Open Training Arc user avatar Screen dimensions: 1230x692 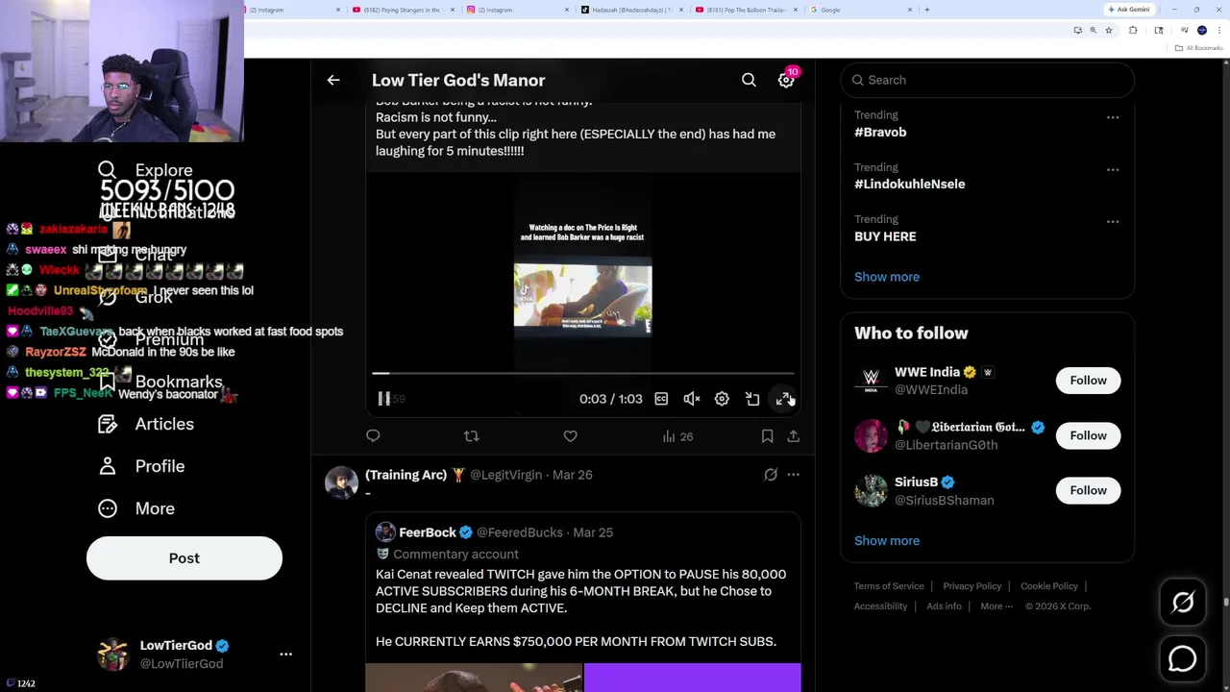pyautogui.click(x=341, y=482)
